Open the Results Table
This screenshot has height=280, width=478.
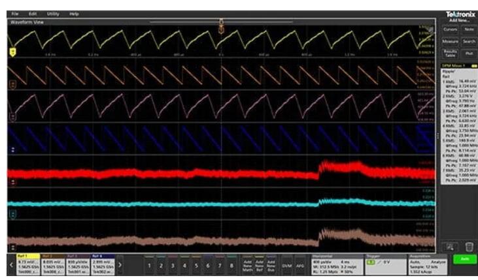(x=451, y=54)
